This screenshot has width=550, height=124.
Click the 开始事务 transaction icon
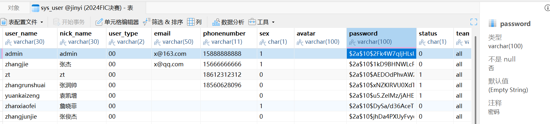click(57, 22)
